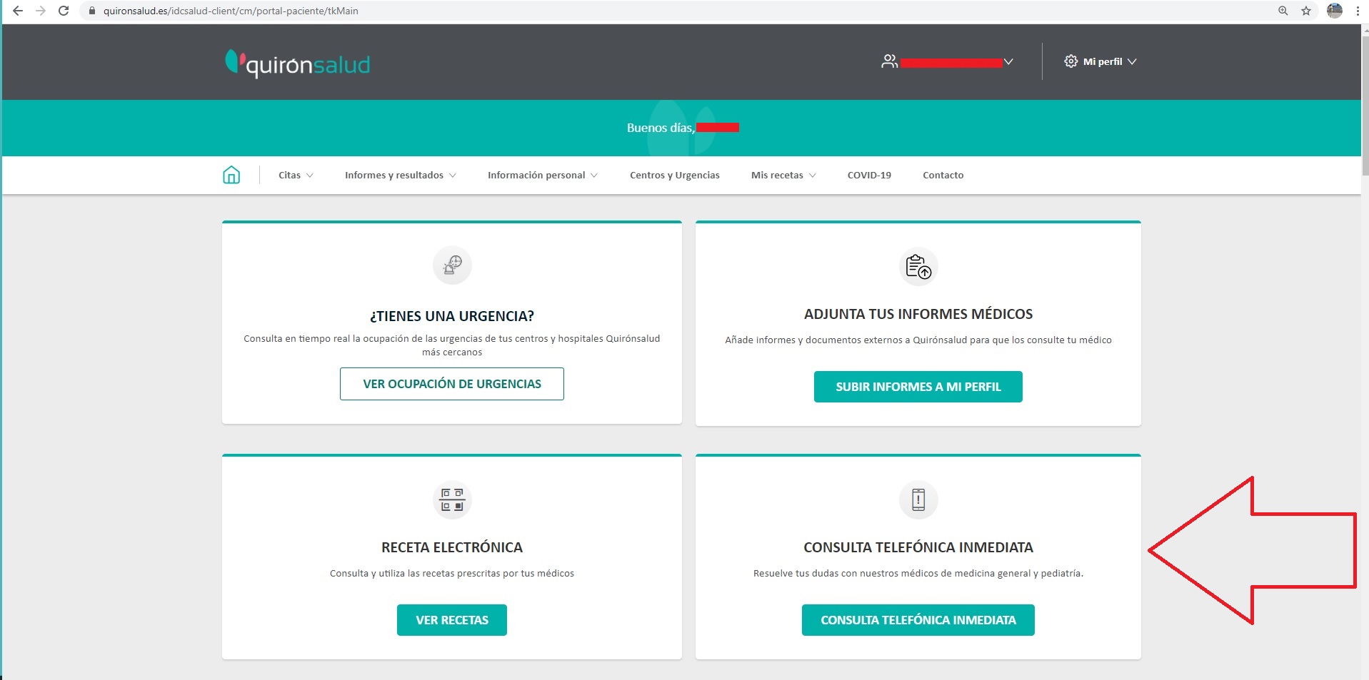Click Adjunta tus informes médicos heading
The image size is (1369, 680).
click(918, 314)
